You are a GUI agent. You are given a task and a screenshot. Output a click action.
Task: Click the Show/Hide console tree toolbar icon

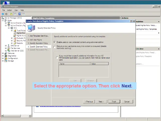(15, 14)
